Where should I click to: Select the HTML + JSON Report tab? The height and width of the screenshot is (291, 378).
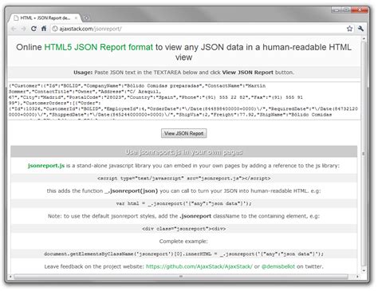coord(45,18)
